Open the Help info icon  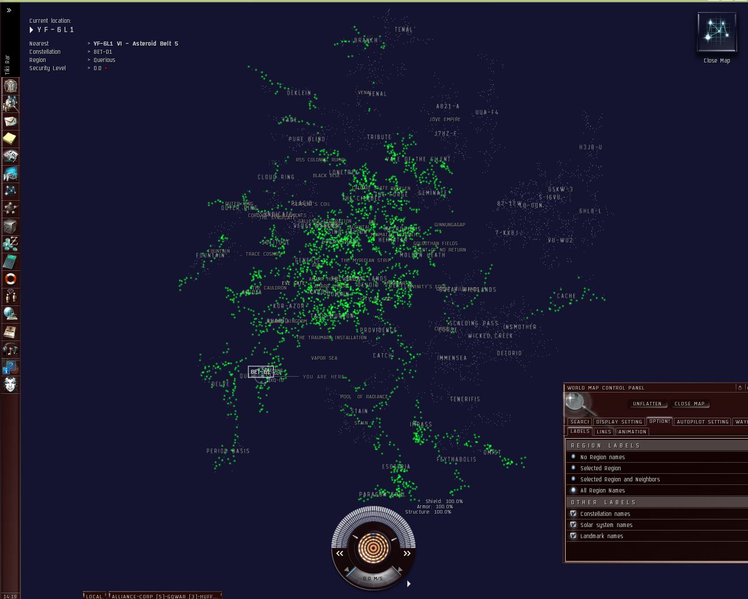point(11,367)
